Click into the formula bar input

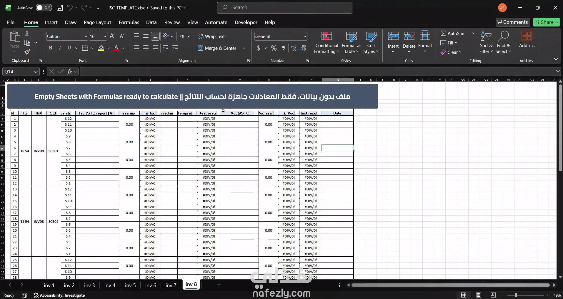(x=318, y=72)
